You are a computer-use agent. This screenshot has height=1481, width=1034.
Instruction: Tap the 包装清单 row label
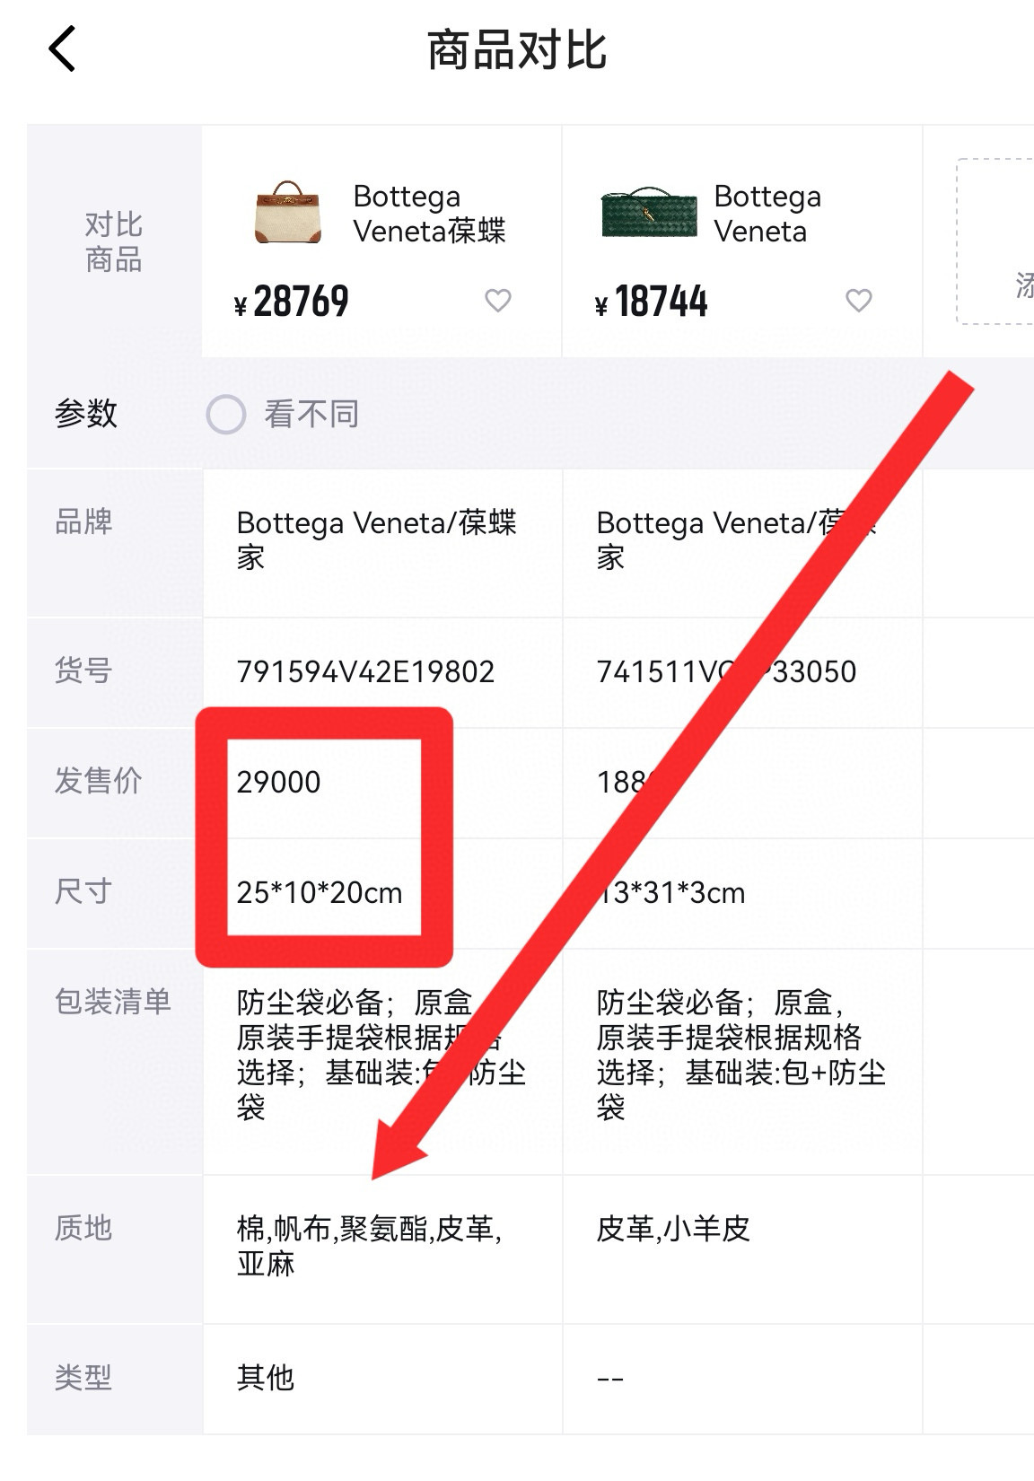(113, 1001)
